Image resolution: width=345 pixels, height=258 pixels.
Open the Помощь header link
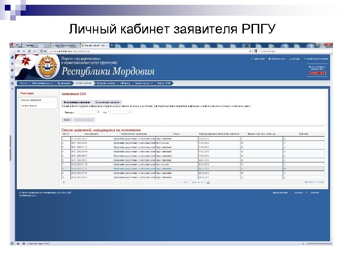294,59
